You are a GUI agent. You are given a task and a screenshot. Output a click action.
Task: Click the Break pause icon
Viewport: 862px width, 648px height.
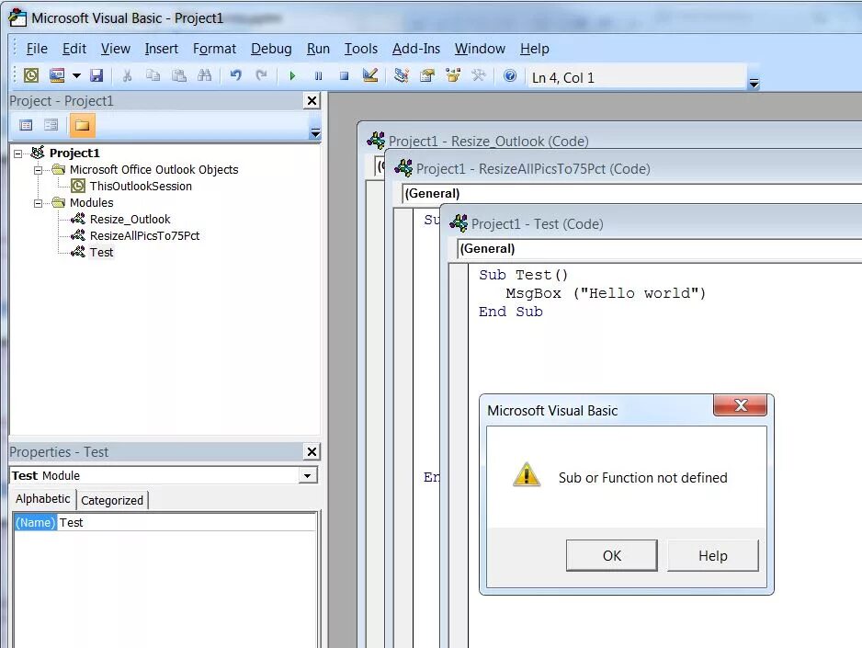[318, 76]
